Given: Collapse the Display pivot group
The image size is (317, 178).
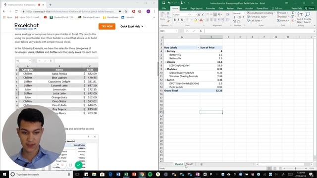Looking at the screenshot, I should pyautogui.click(x=165, y=62).
